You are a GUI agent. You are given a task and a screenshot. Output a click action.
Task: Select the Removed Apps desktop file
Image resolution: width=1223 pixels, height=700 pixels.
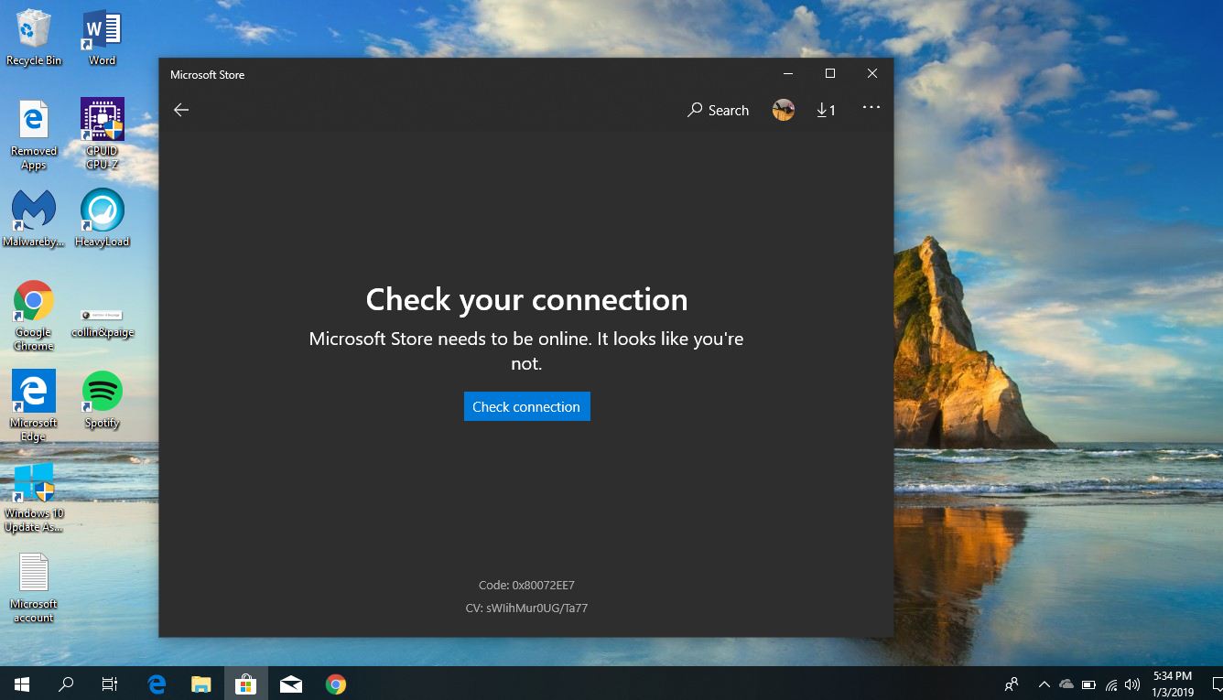click(34, 135)
